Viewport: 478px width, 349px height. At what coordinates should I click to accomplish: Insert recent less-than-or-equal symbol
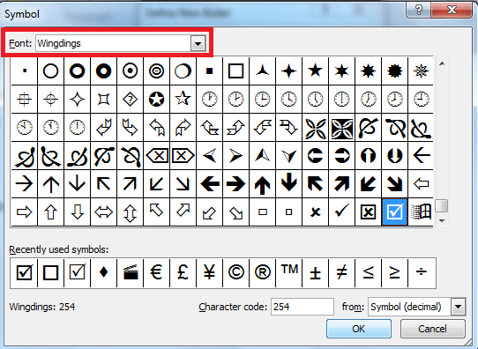368,272
